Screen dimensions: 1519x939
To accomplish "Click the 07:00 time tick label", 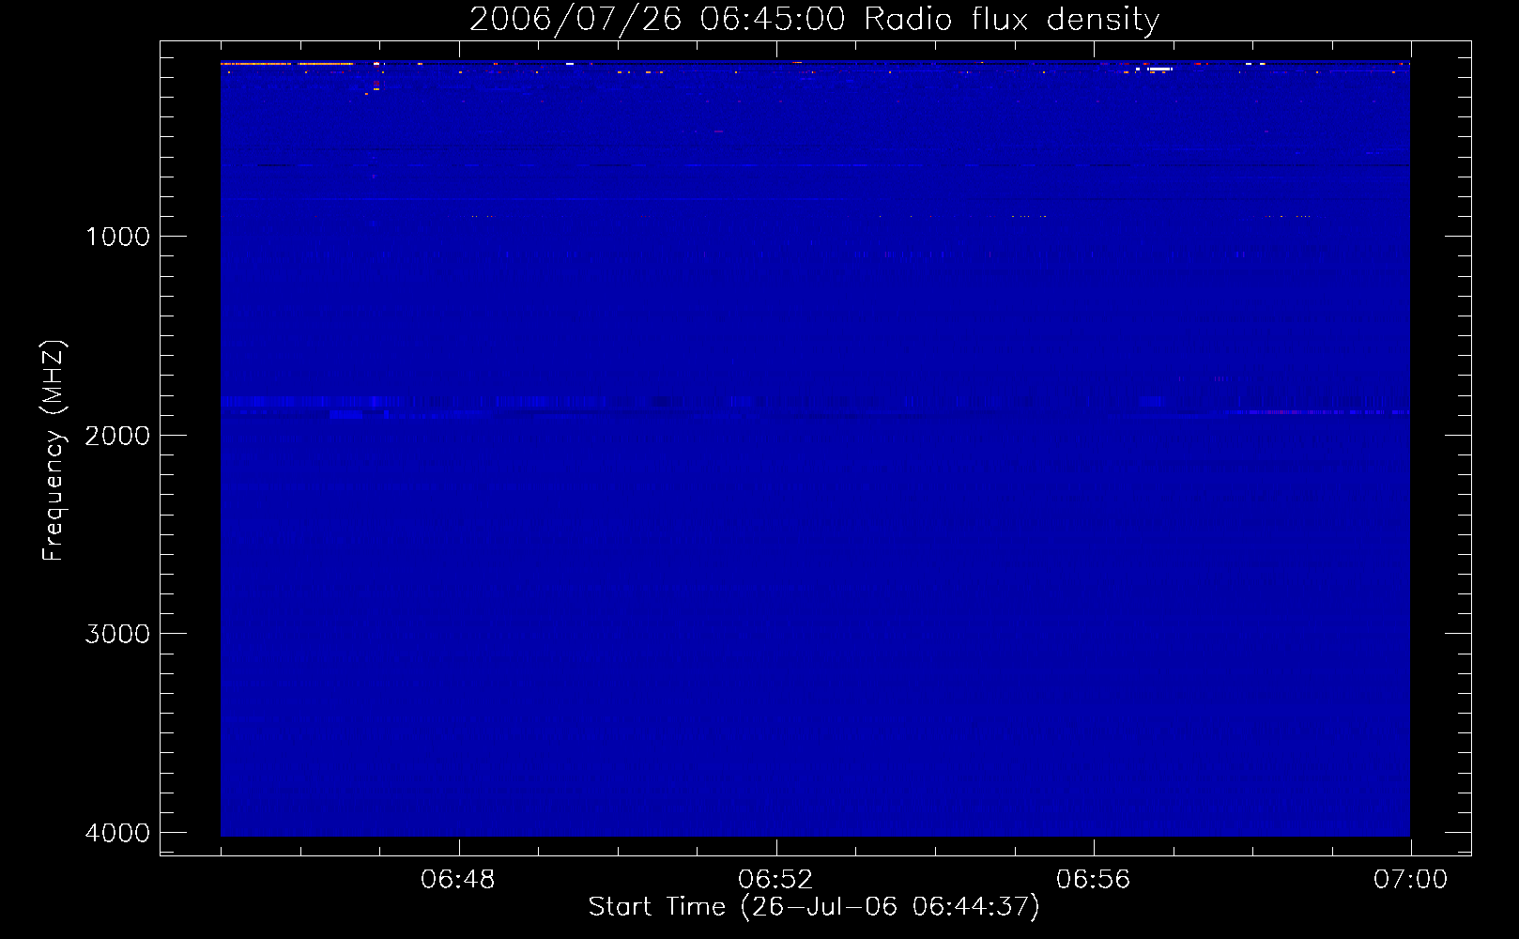I will 1410,880.
